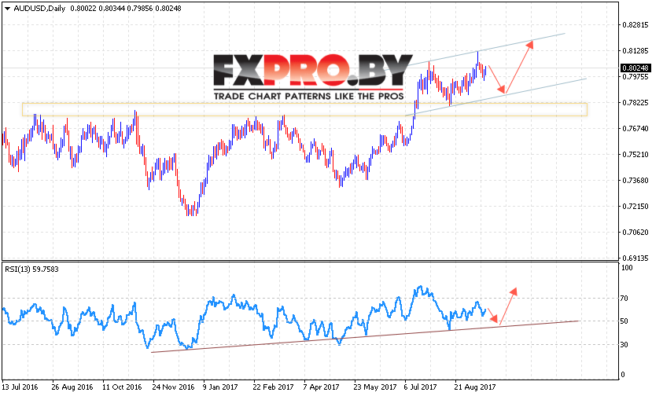
Task: Select the RSI scale value 0
Action: 622,374
